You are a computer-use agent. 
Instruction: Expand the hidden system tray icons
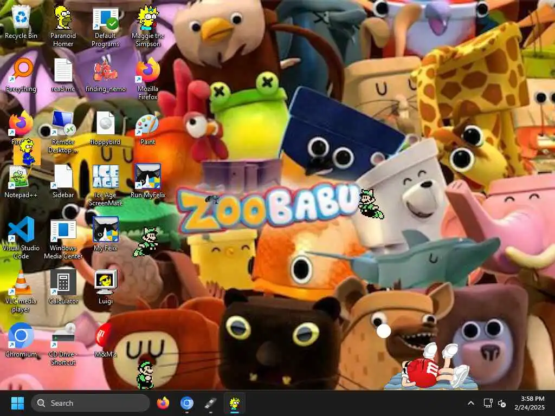tap(471, 403)
